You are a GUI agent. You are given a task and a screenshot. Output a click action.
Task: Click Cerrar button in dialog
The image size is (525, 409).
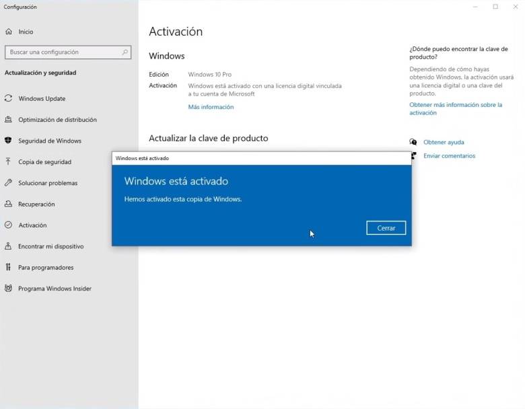(x=386, y=228)
